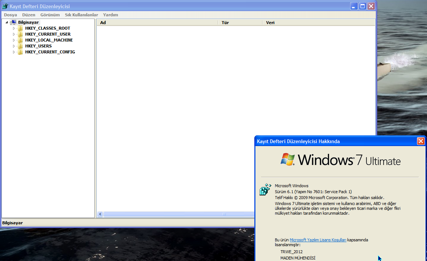The width and height of the screenshot is (427, 261).
Task: Click the HKEY_CLASSES_ROOT folder icon
Action: (20, 28)
